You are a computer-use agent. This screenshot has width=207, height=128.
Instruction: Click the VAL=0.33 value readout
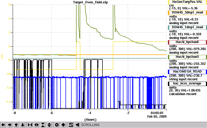[x=191, y=19]
